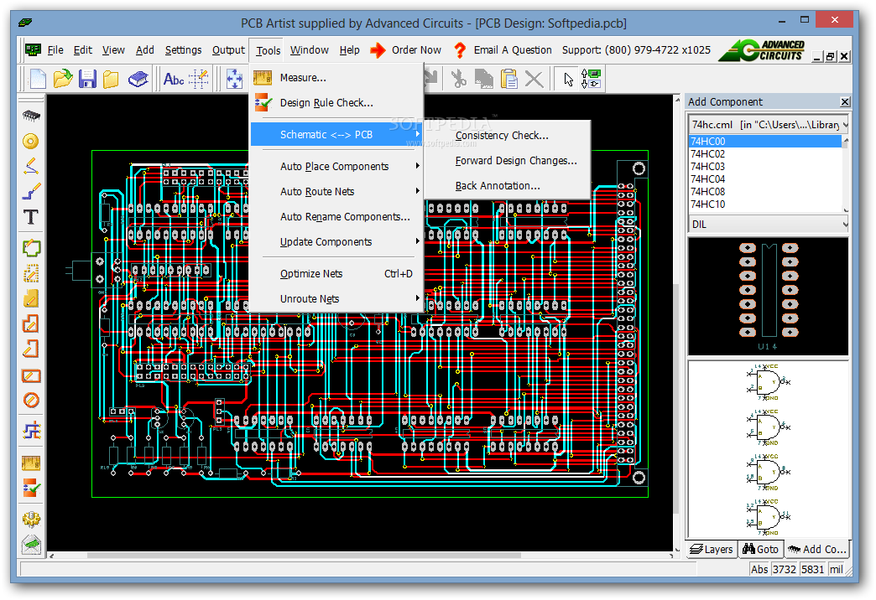Click the Email A Question link

pyautogui.click(x=503, y=50)
